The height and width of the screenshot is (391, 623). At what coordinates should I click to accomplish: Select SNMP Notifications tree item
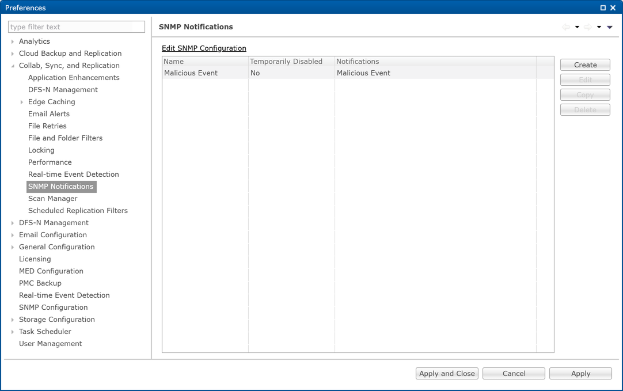61,187
